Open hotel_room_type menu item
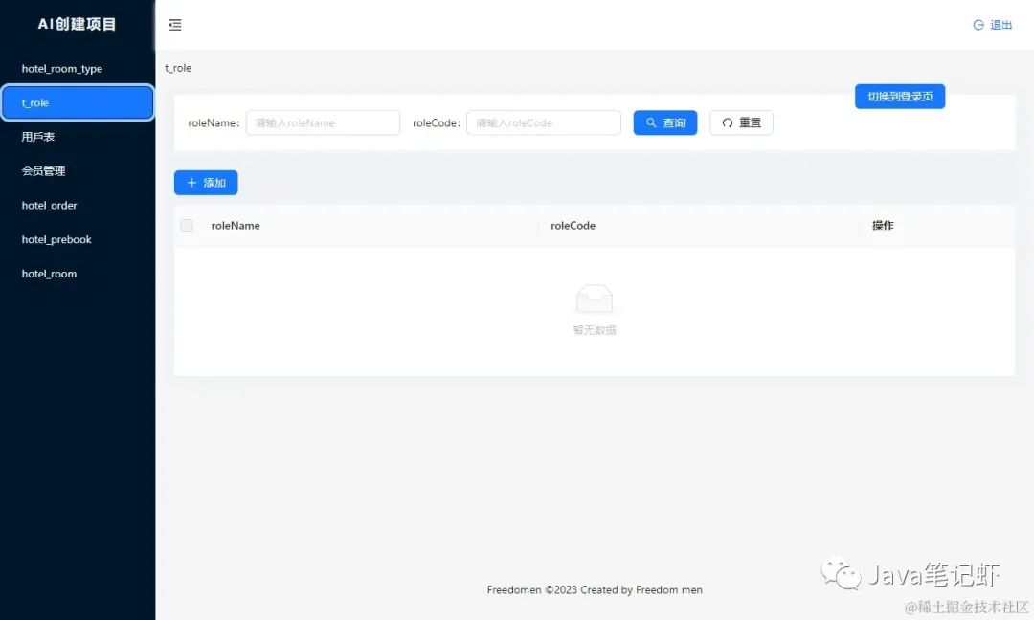 click(78, 69)
